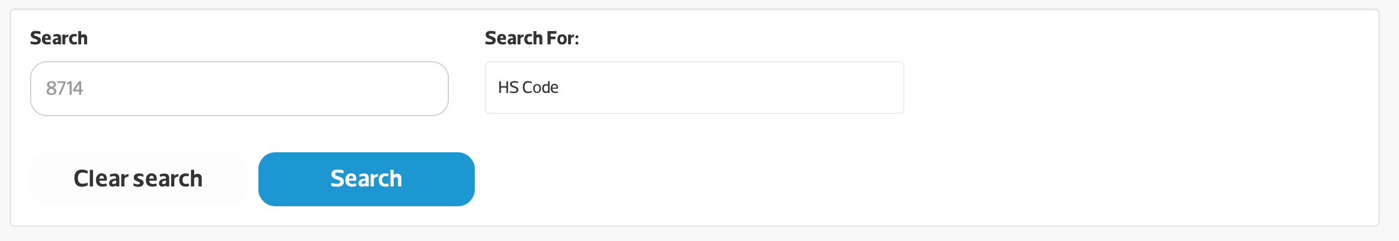Click the right end of the search input

(x=427, y=89)
